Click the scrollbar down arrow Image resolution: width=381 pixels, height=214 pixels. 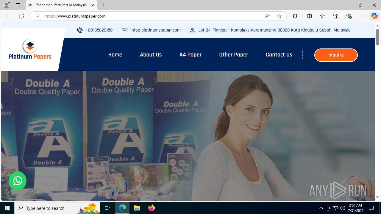click(377, 197)
